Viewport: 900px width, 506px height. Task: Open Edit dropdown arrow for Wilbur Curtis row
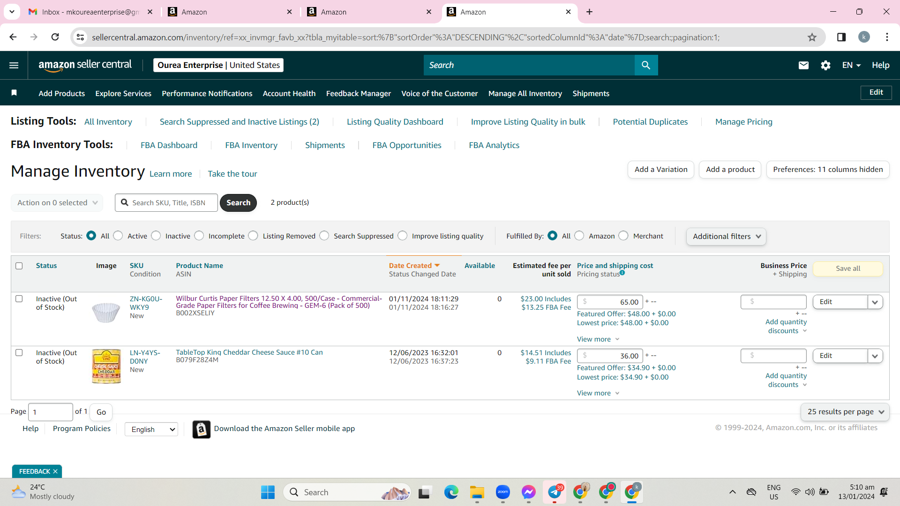click(x=875, y=302)
